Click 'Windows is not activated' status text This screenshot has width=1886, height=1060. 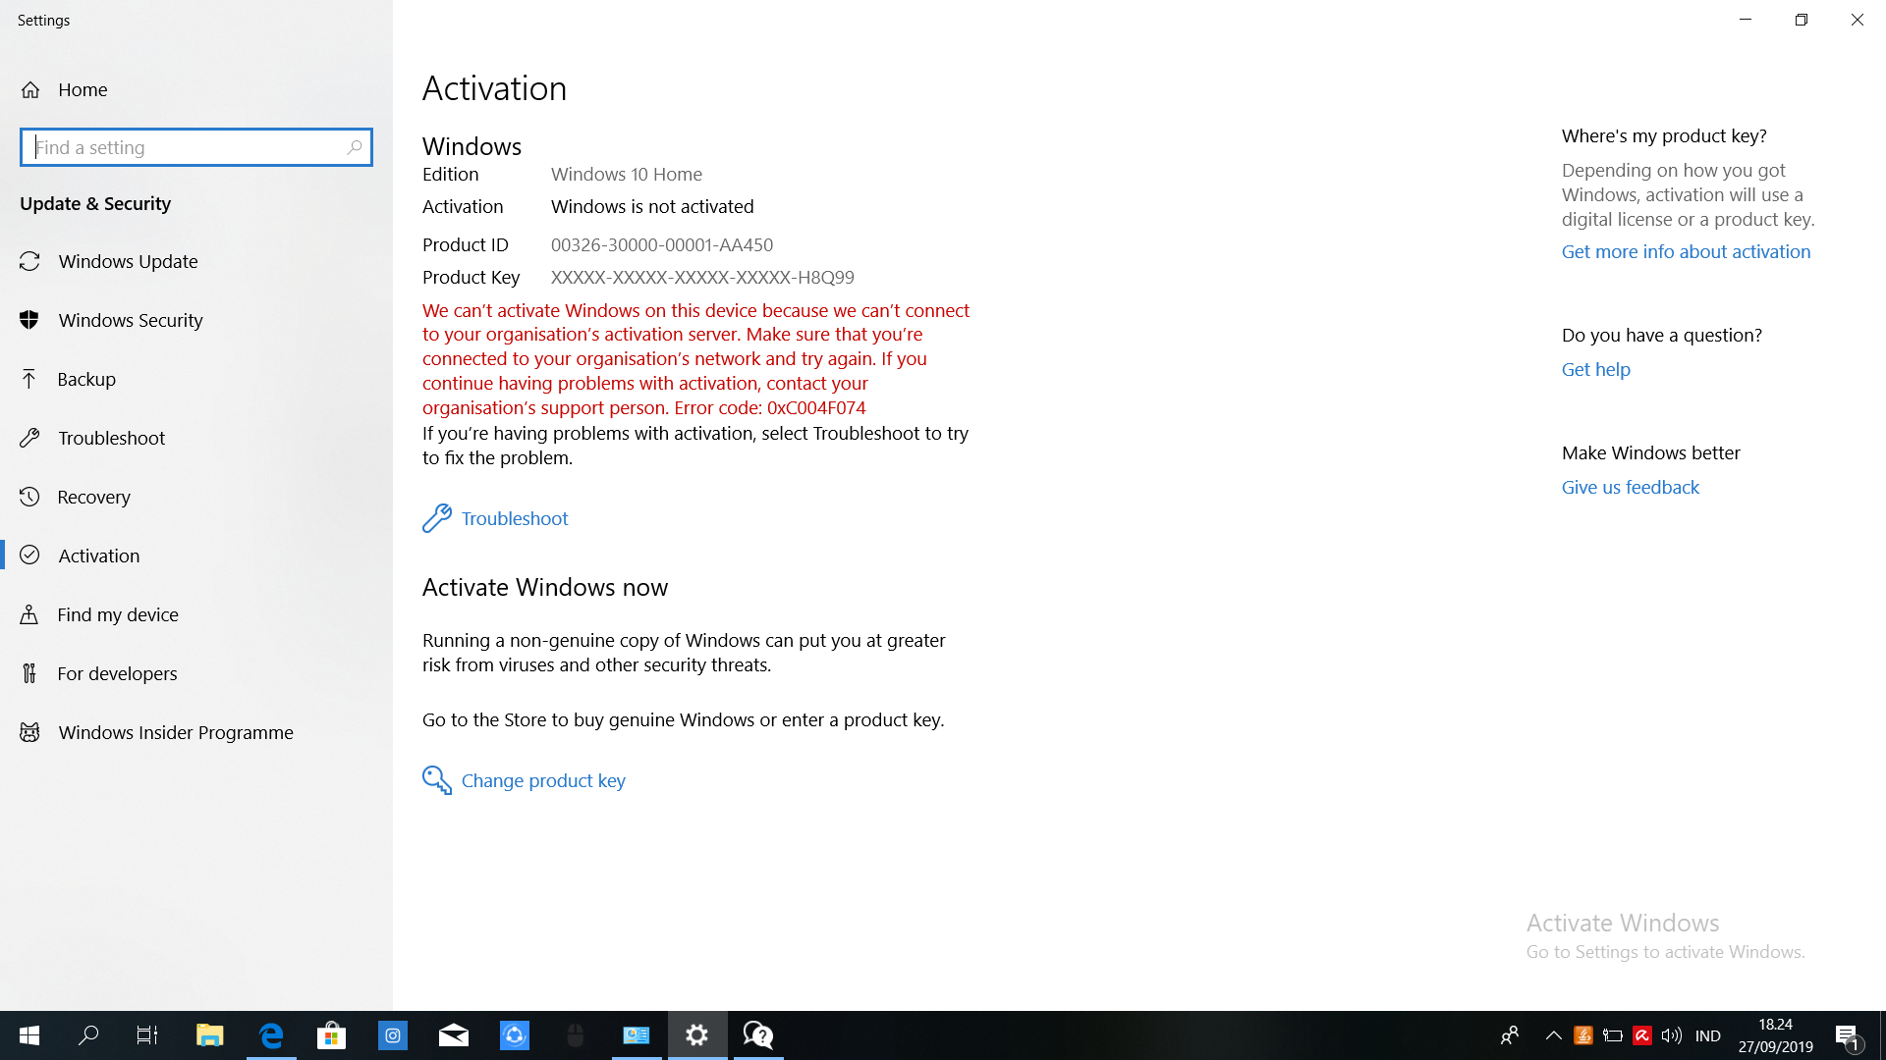pyautogui.click(x=652, y=206)
